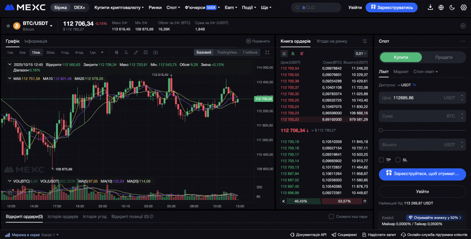Click the Зареєструватись button in header
The height and width of the screenshot is (239, 471).
point(391,7)
